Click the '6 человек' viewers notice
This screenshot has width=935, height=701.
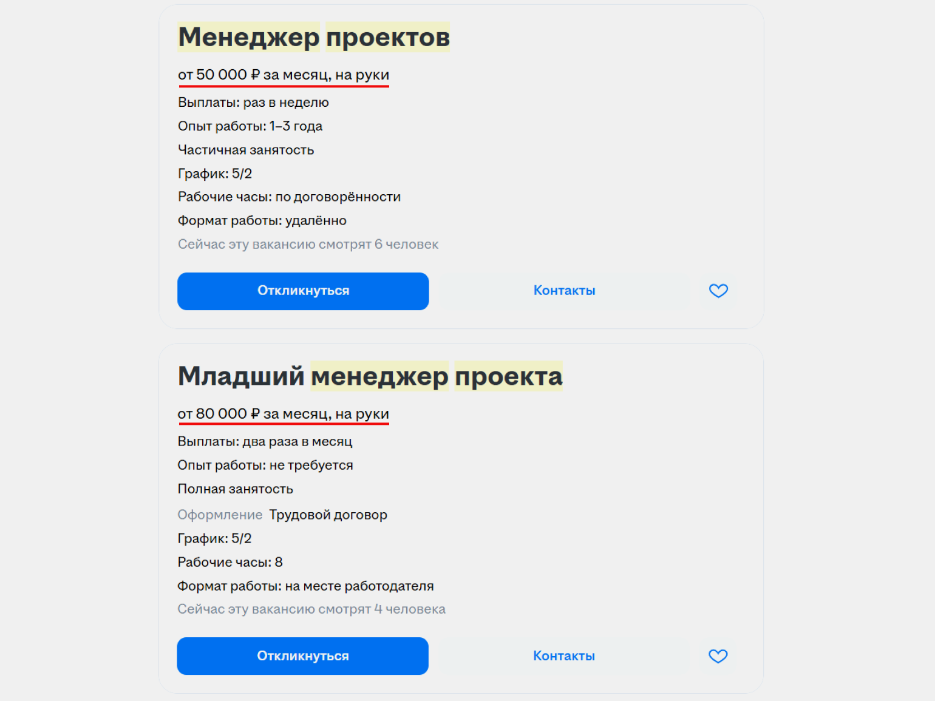(308, 245)
